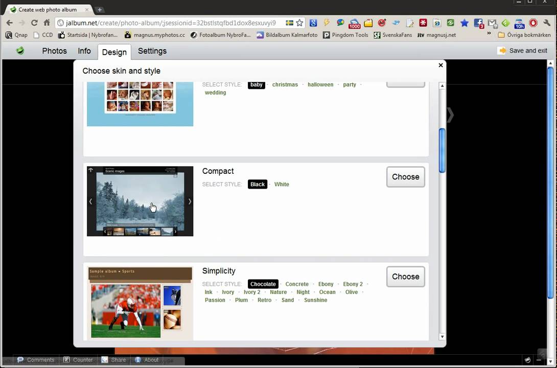Select the baby style

point(256,84)
